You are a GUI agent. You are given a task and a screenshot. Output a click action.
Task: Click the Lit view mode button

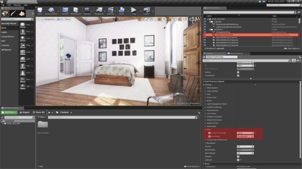pyautogui.click(x=60, y=19)
